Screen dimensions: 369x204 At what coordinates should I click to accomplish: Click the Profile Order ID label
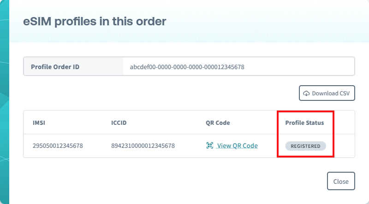click(55, 67)
